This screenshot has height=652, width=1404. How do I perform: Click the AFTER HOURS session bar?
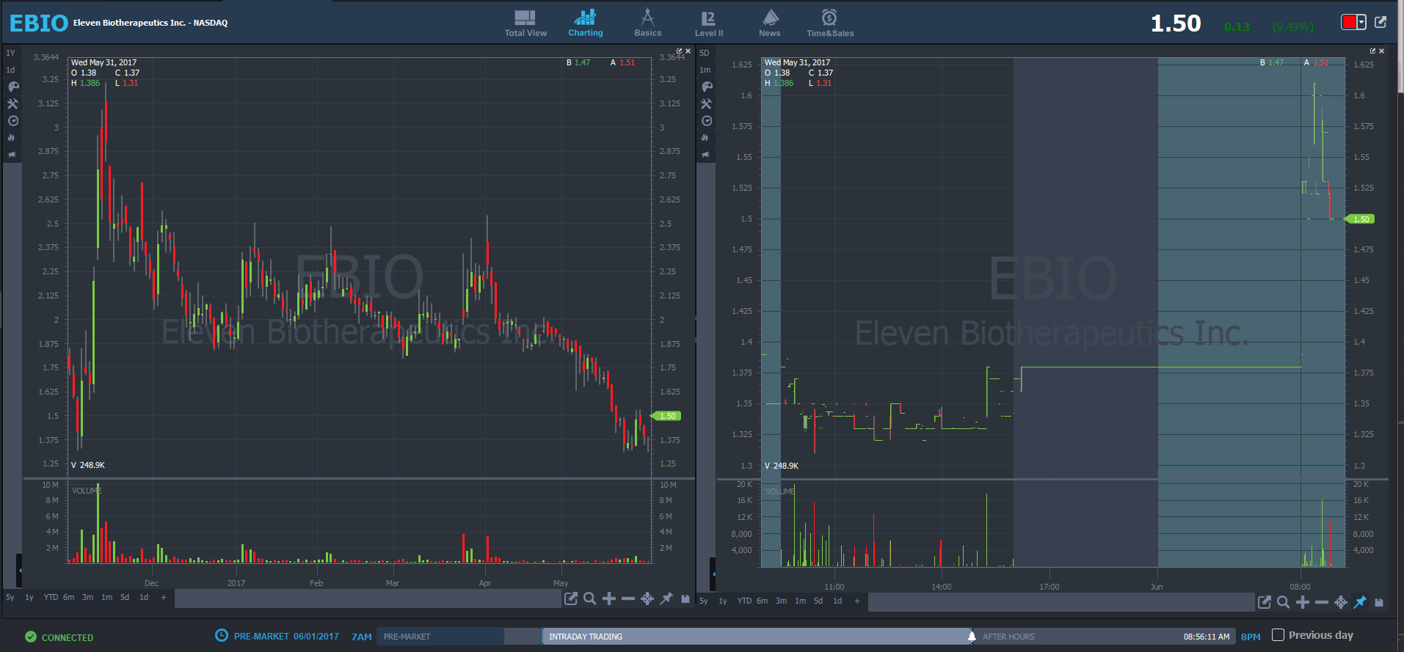pos(1105,637)
